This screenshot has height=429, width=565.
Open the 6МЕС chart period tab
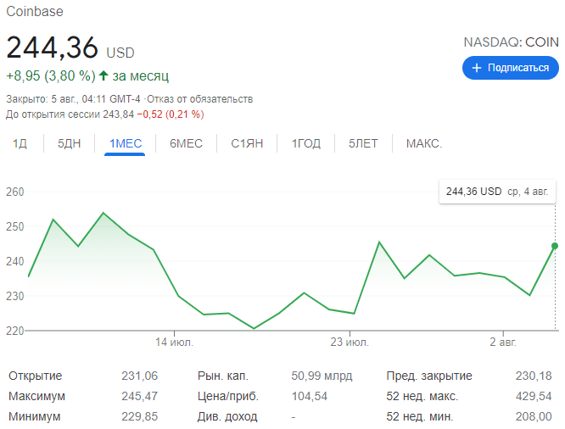click(186, 143)
